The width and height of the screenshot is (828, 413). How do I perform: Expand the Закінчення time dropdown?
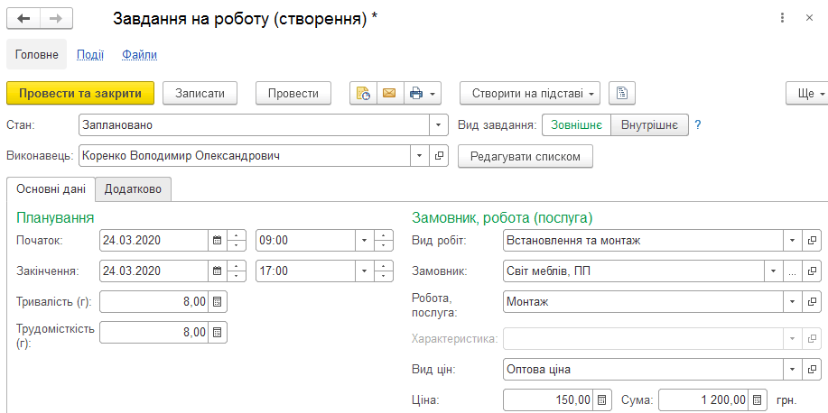[x=365, y=271]
